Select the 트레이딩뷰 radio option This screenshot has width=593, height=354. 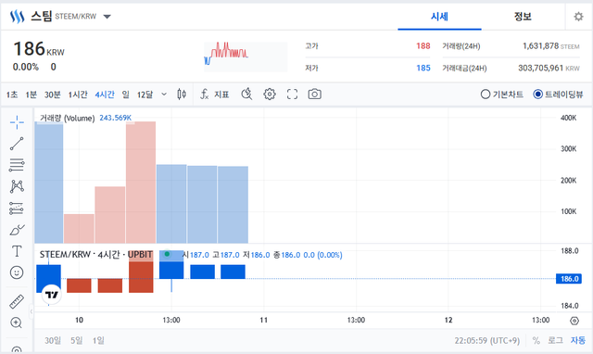558,95
